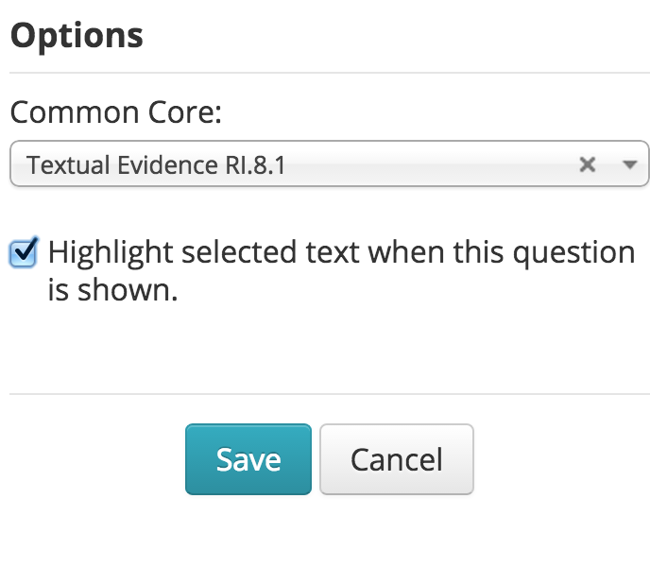The image size is (650, 567).
Task: Clear the selected Common Core standard
Action: pyautogui.click(x=588, y=165)
